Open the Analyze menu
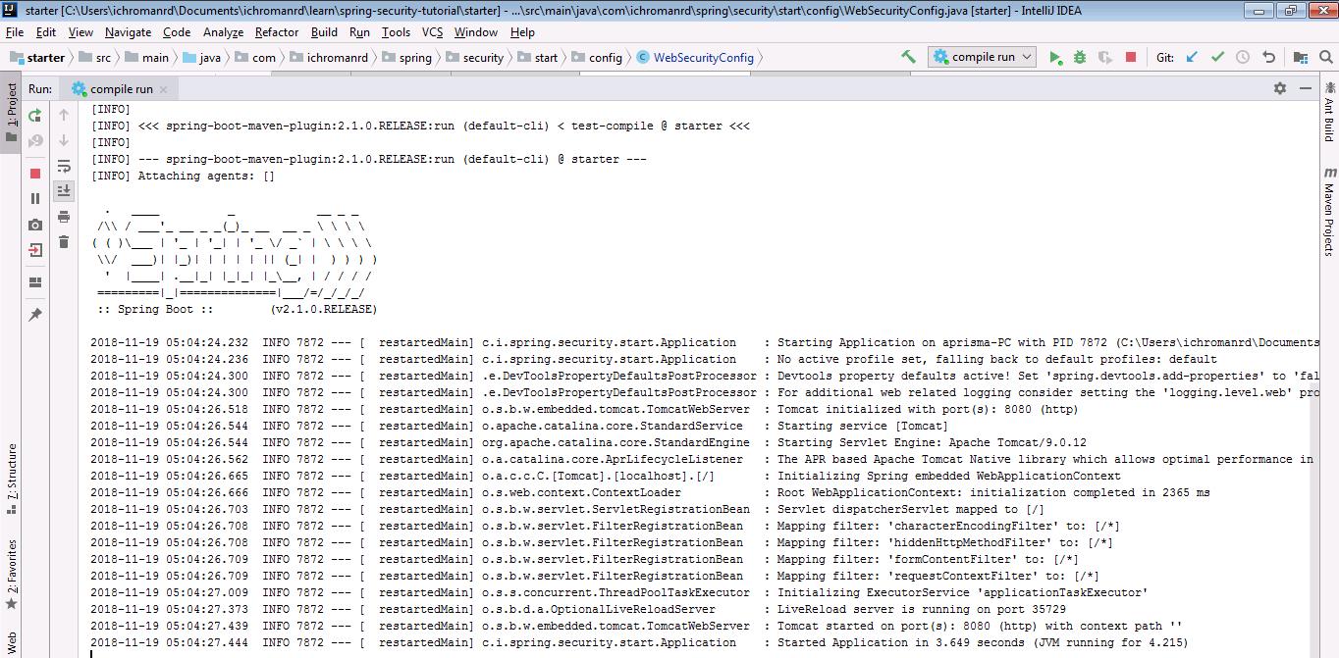 [x=224, y=31]
